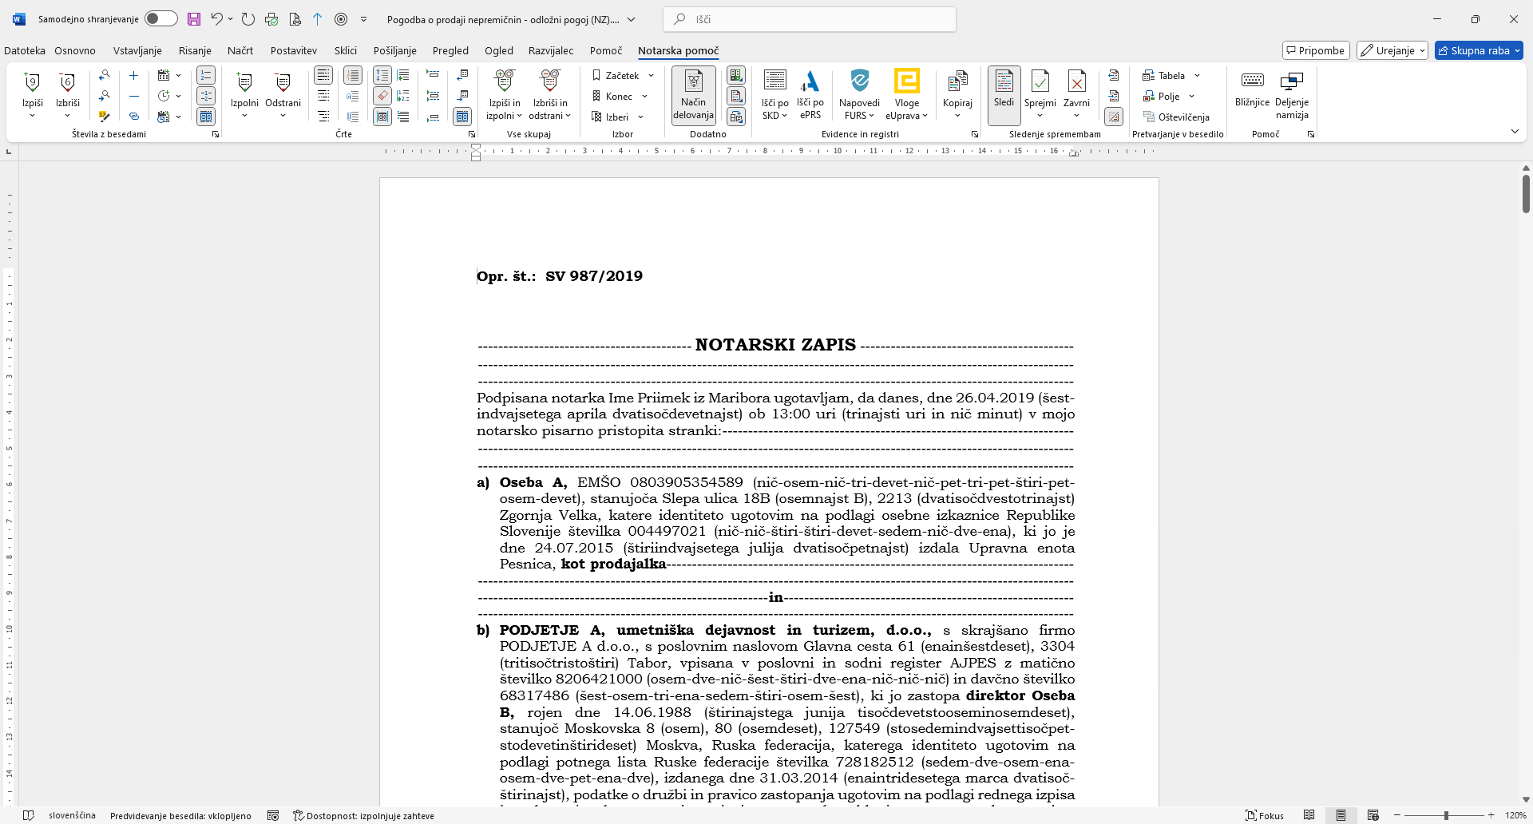Open the Vstavljanje ribbon tab

coord(137,50)
